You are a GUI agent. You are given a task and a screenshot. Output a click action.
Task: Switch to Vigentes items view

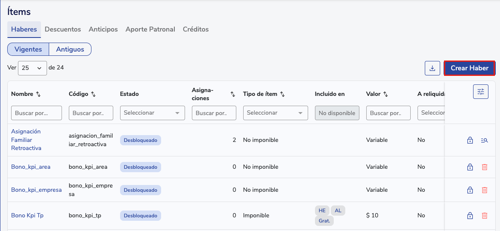[28, 49]
